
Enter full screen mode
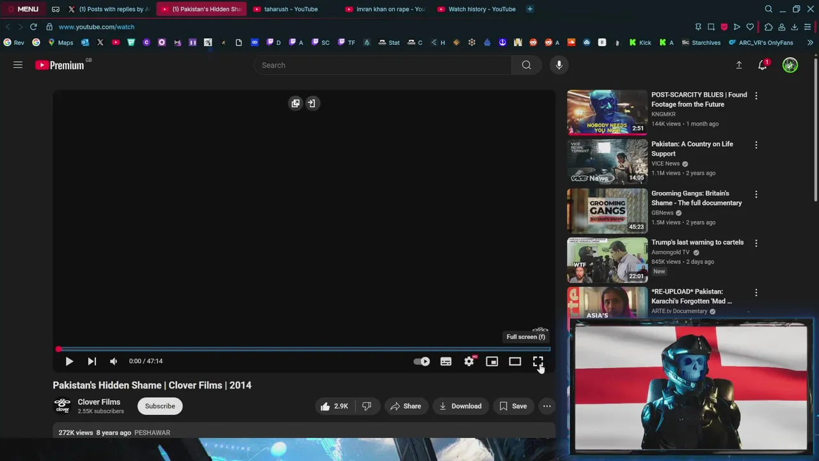[x=538, y=361]
